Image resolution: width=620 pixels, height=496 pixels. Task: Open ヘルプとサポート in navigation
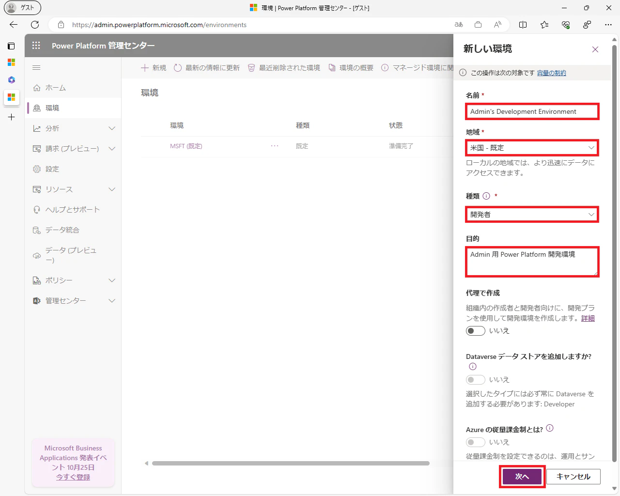click(x=73, y=210)
